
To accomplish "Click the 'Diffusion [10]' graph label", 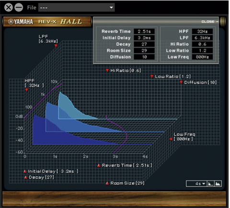I will click(200, 83).
